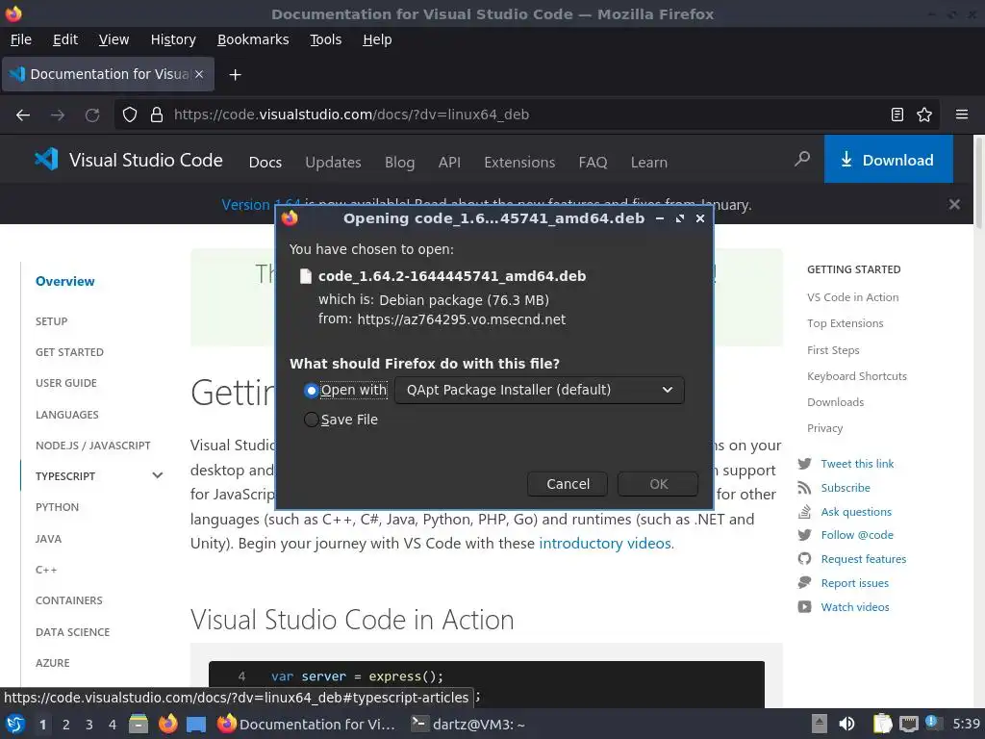Open Keyboard Shortcuts in Getting Started
This screenshot has height=739, width=985.
(x=857, y=376)
